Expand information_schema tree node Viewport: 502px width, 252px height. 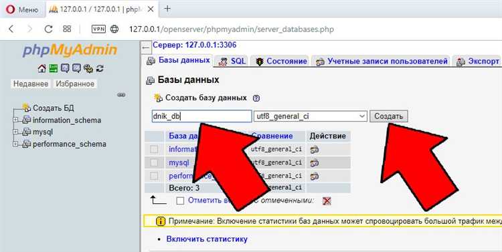15,120
